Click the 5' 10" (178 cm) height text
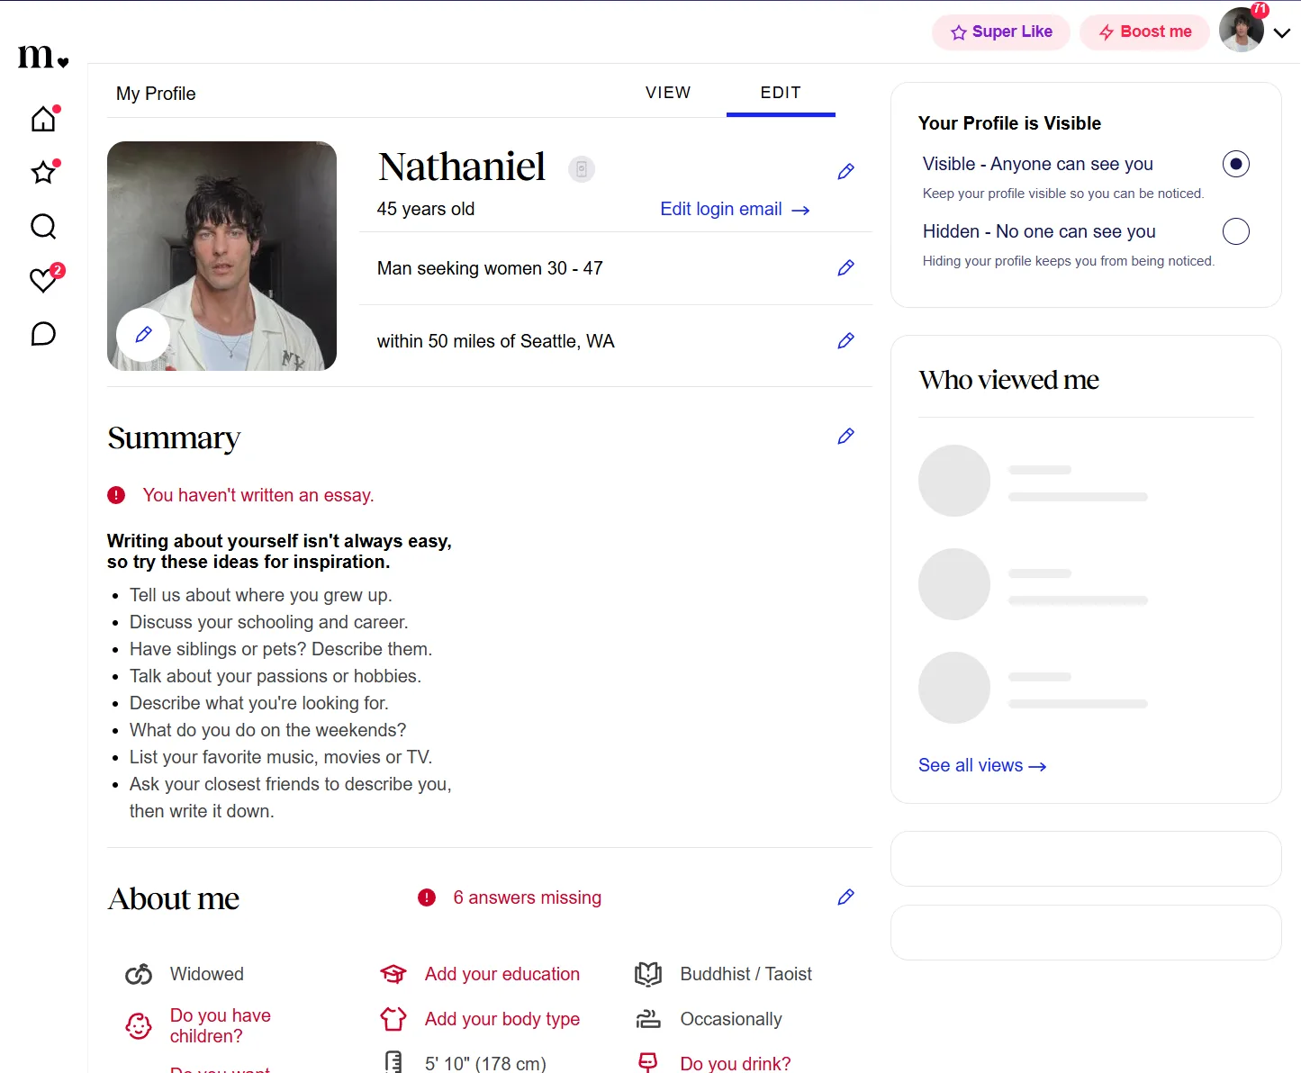Screen dimensions: 1301x1073 [x=485, y=1063]
